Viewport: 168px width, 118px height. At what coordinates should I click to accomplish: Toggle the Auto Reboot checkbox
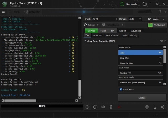pos(121,89)
